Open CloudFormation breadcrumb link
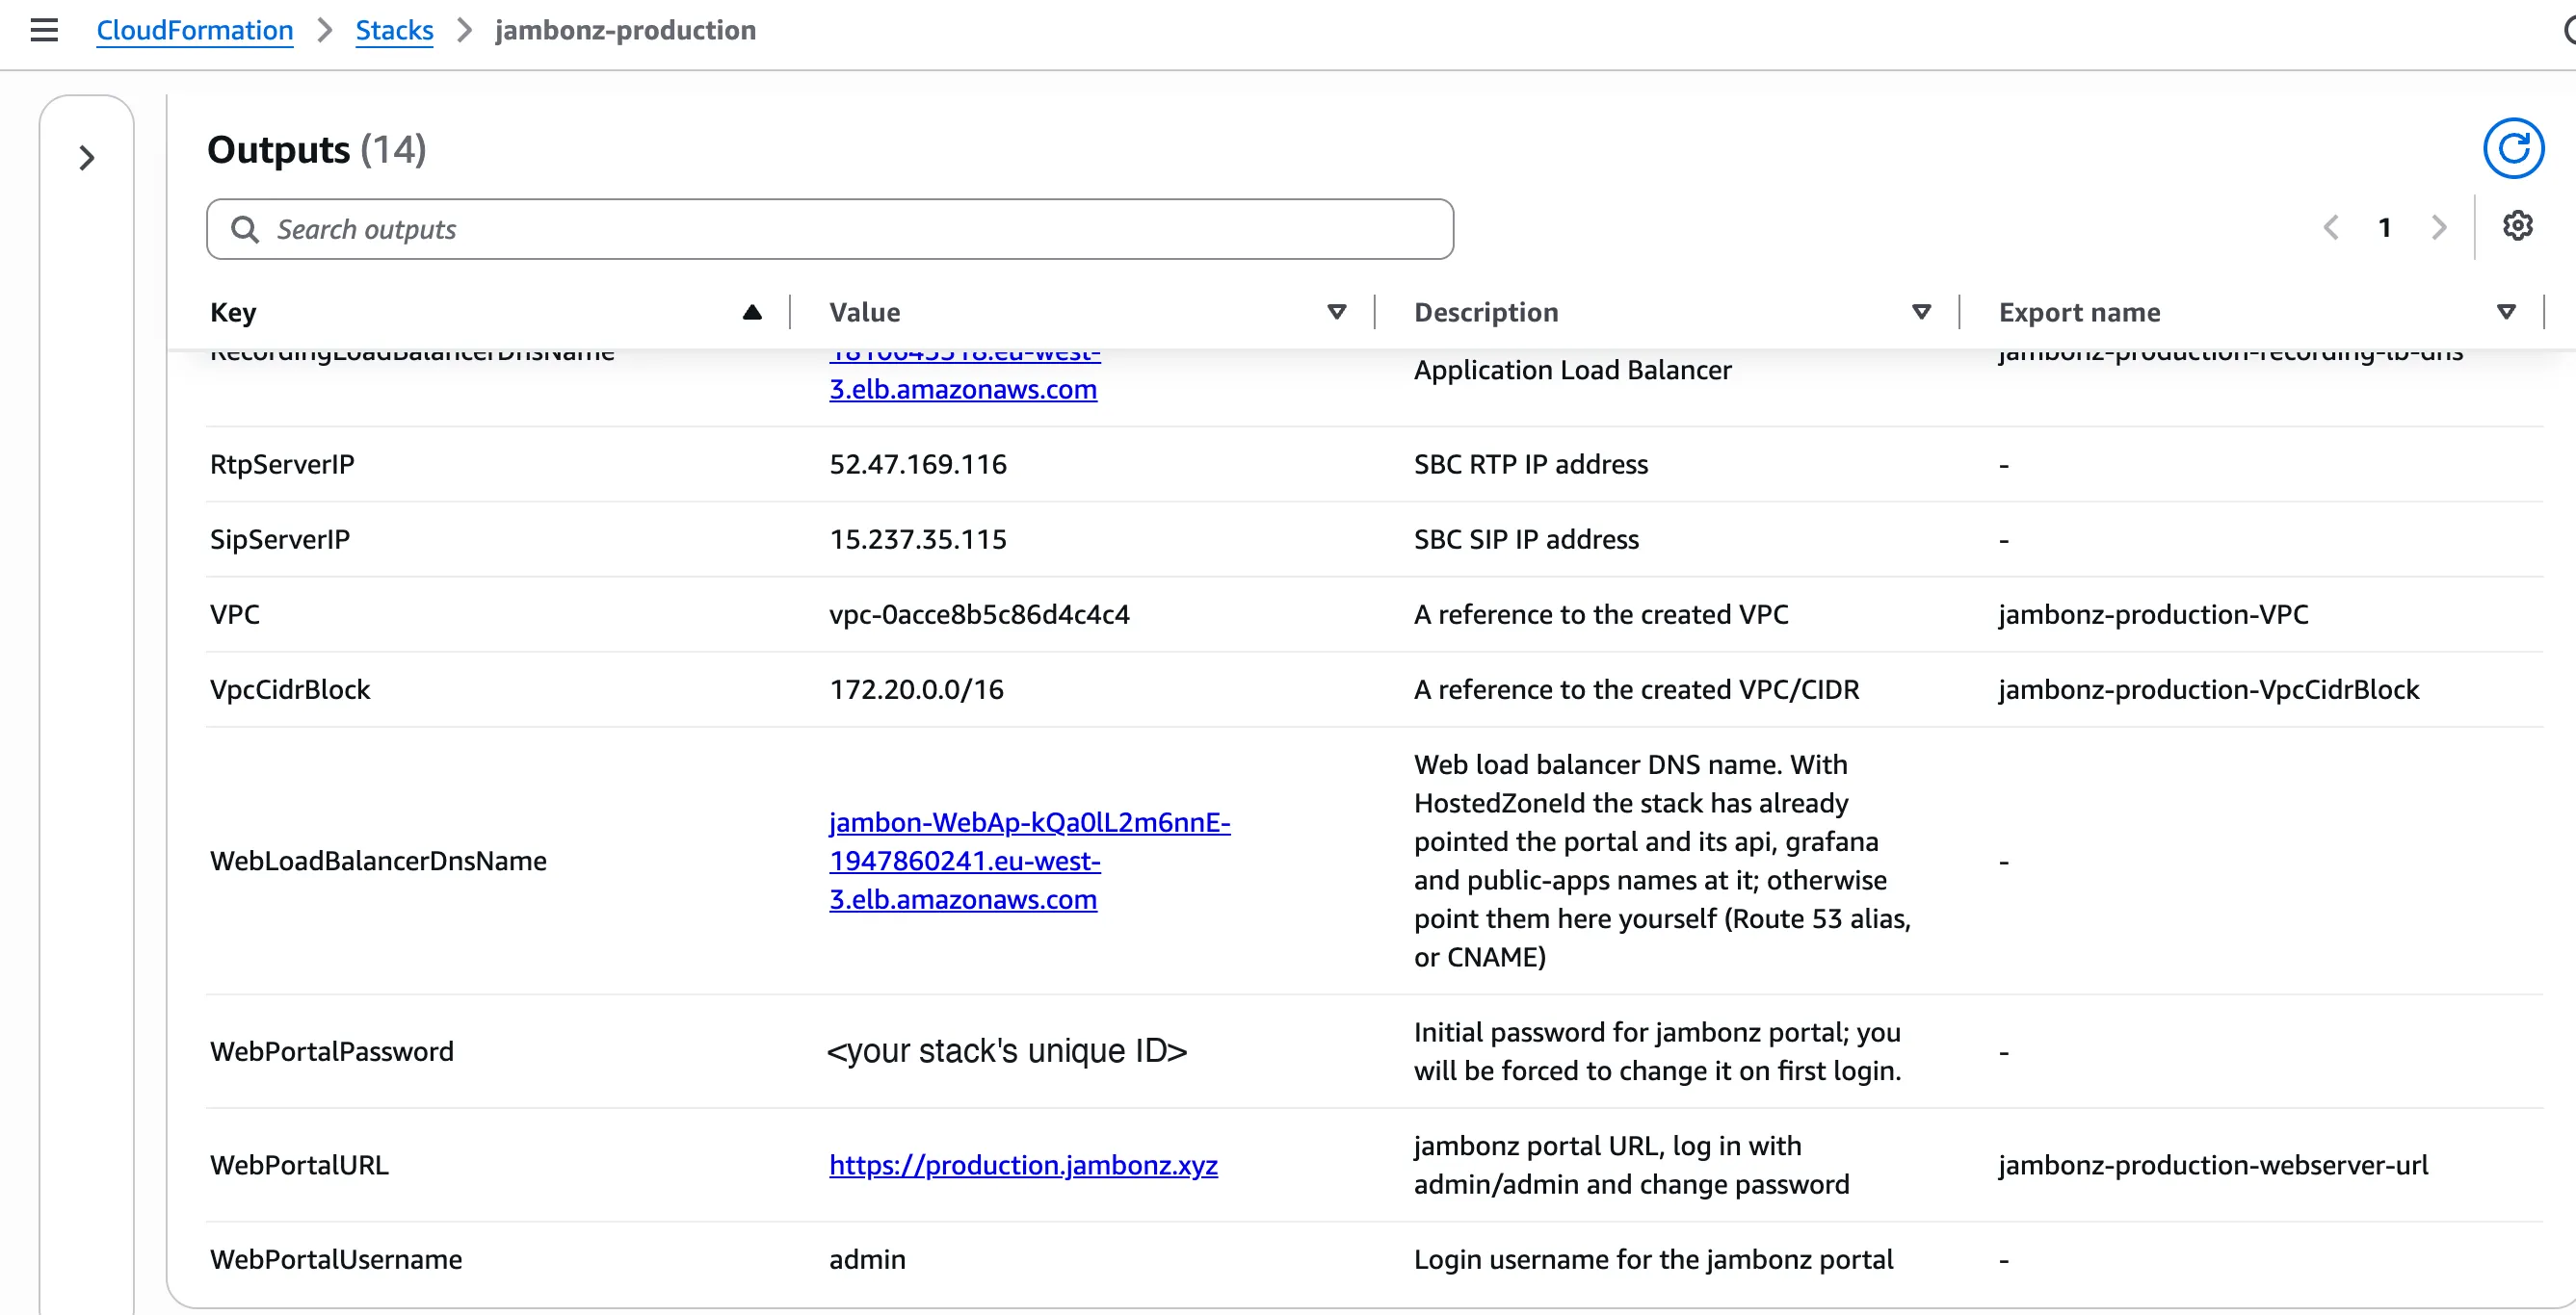 (195, 30)
